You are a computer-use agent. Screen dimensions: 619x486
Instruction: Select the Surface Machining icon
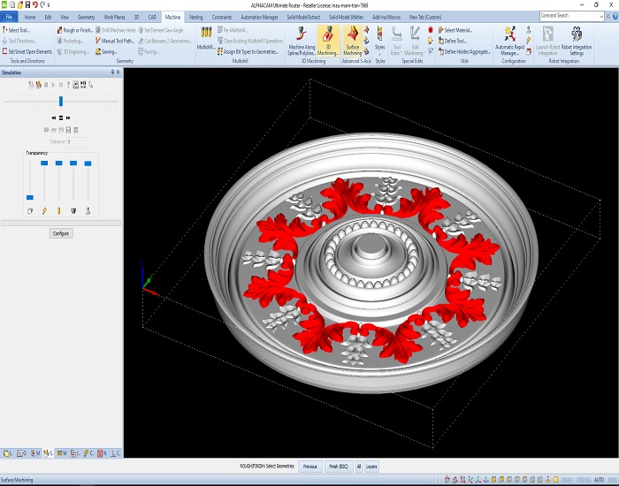tap(352, 41)
